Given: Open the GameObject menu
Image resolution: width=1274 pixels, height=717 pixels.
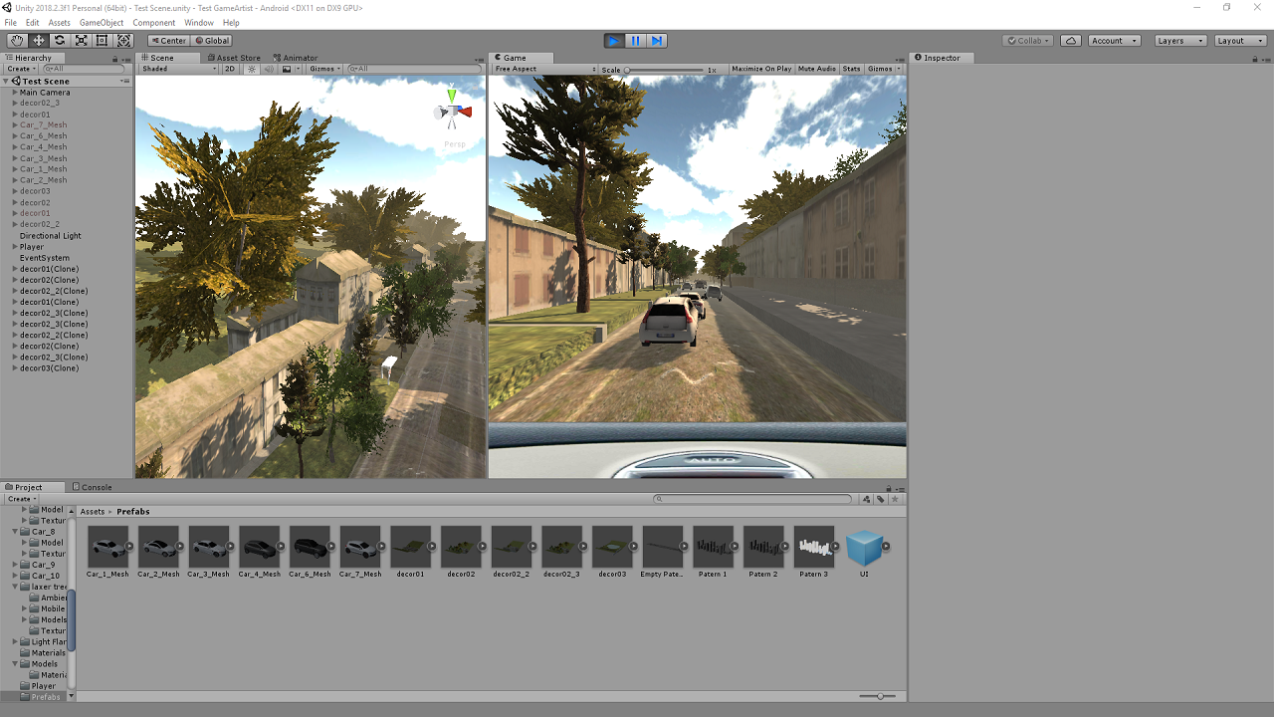Looking at the screenshot, I should [x=101, y=22].
